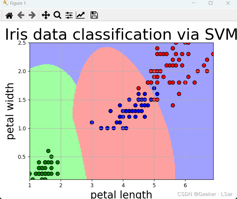The height and width of the screenshot is (199, 237).
Task: Click the 'Iris data classification via SVM' title
Action: point(121,34)
